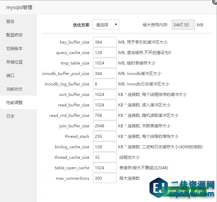The height and width of the screenshot is (202, 217).
Task: Focus the thread_cache_size input
Action: pyautogui.click(x=105, y=157)
